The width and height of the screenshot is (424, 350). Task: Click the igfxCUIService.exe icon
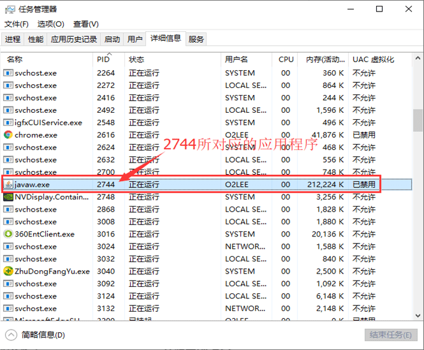(x=8, y=122)
